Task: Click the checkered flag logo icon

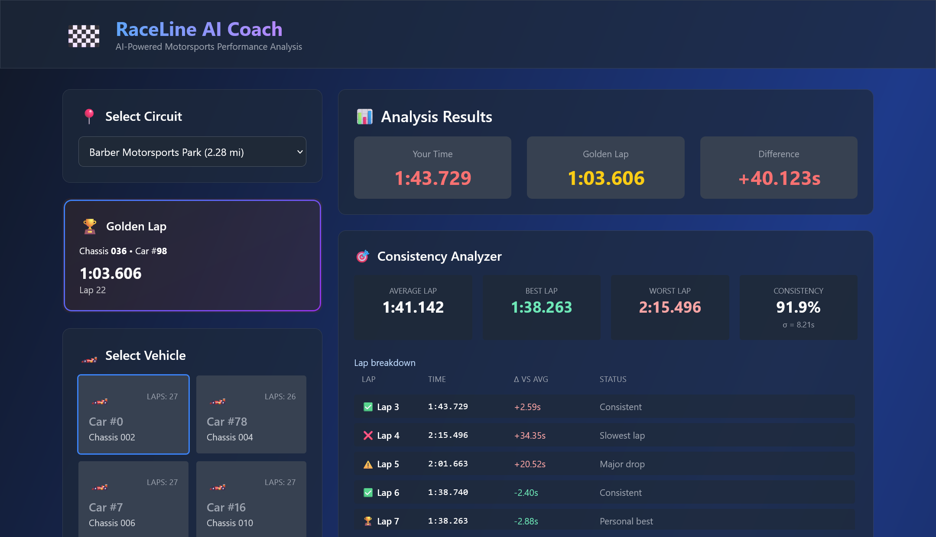Action: coord(84,36)
